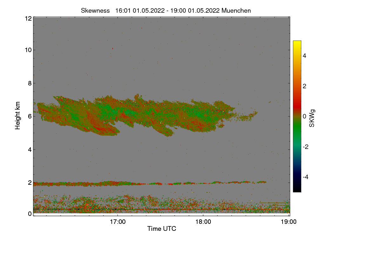Click the height axis label 6
This screenshot has height=254, width=381.
tap(30, 116)
